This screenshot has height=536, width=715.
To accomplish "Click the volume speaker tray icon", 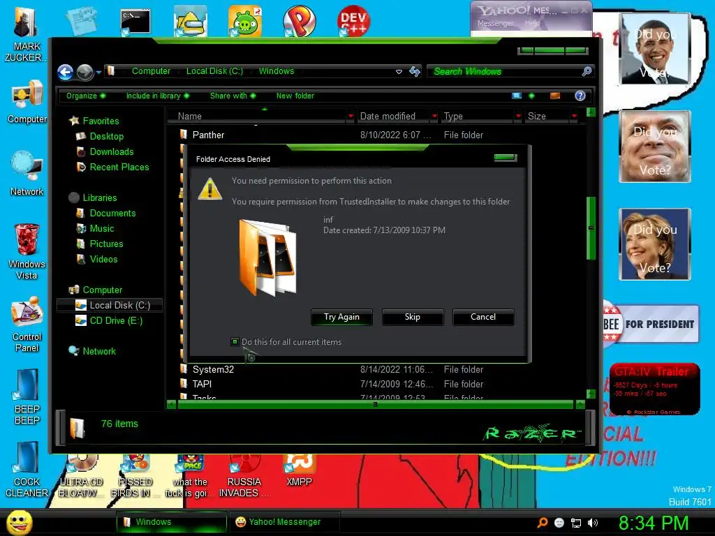I will [x=593, y=523].
